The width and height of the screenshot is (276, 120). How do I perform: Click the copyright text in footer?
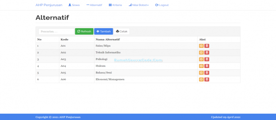click(58, 117)
